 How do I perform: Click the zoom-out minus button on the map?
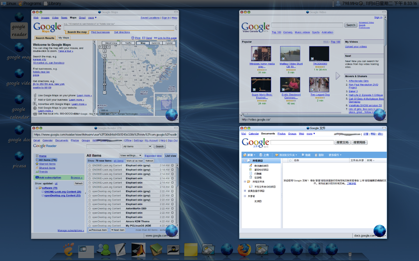click(104, 93)
